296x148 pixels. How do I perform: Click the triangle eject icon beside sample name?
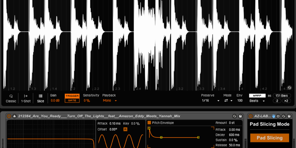[x=14, y=116]
